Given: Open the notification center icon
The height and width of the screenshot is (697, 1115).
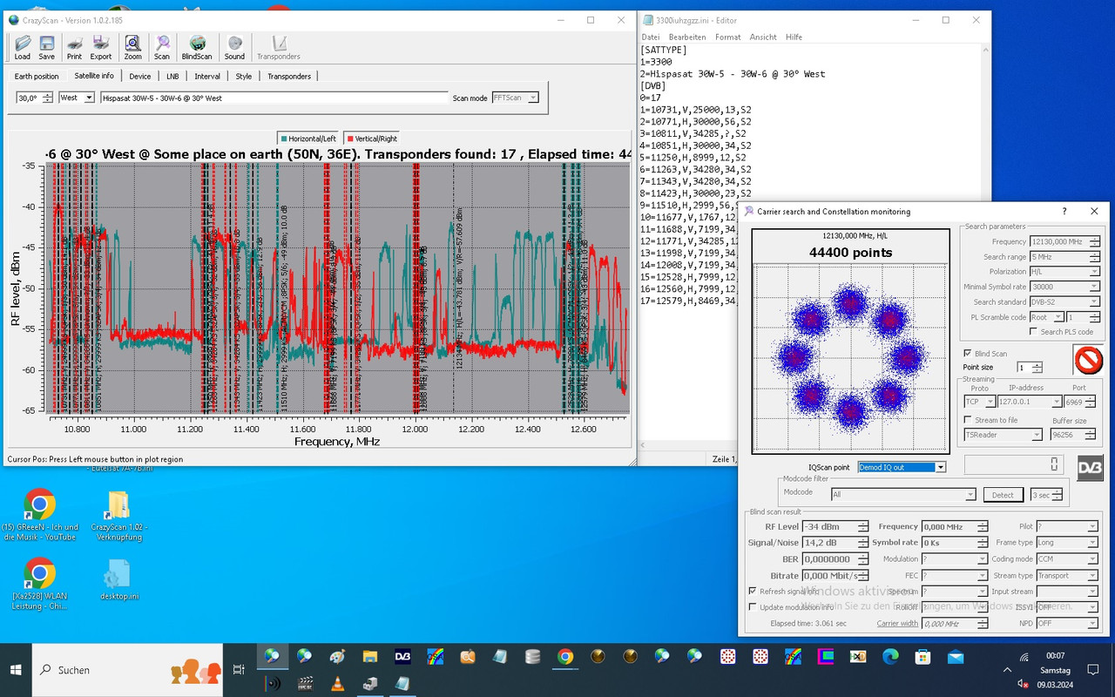Looking at the screenshot, I should pyautogui.click(x=1093, y=670).
